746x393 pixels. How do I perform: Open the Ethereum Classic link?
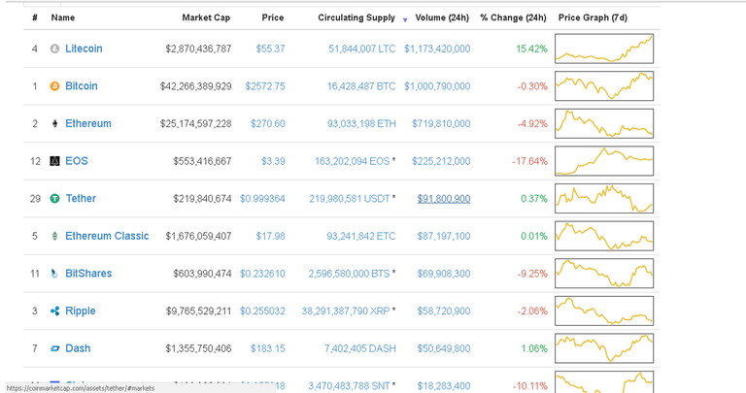[x=107, y=236]
